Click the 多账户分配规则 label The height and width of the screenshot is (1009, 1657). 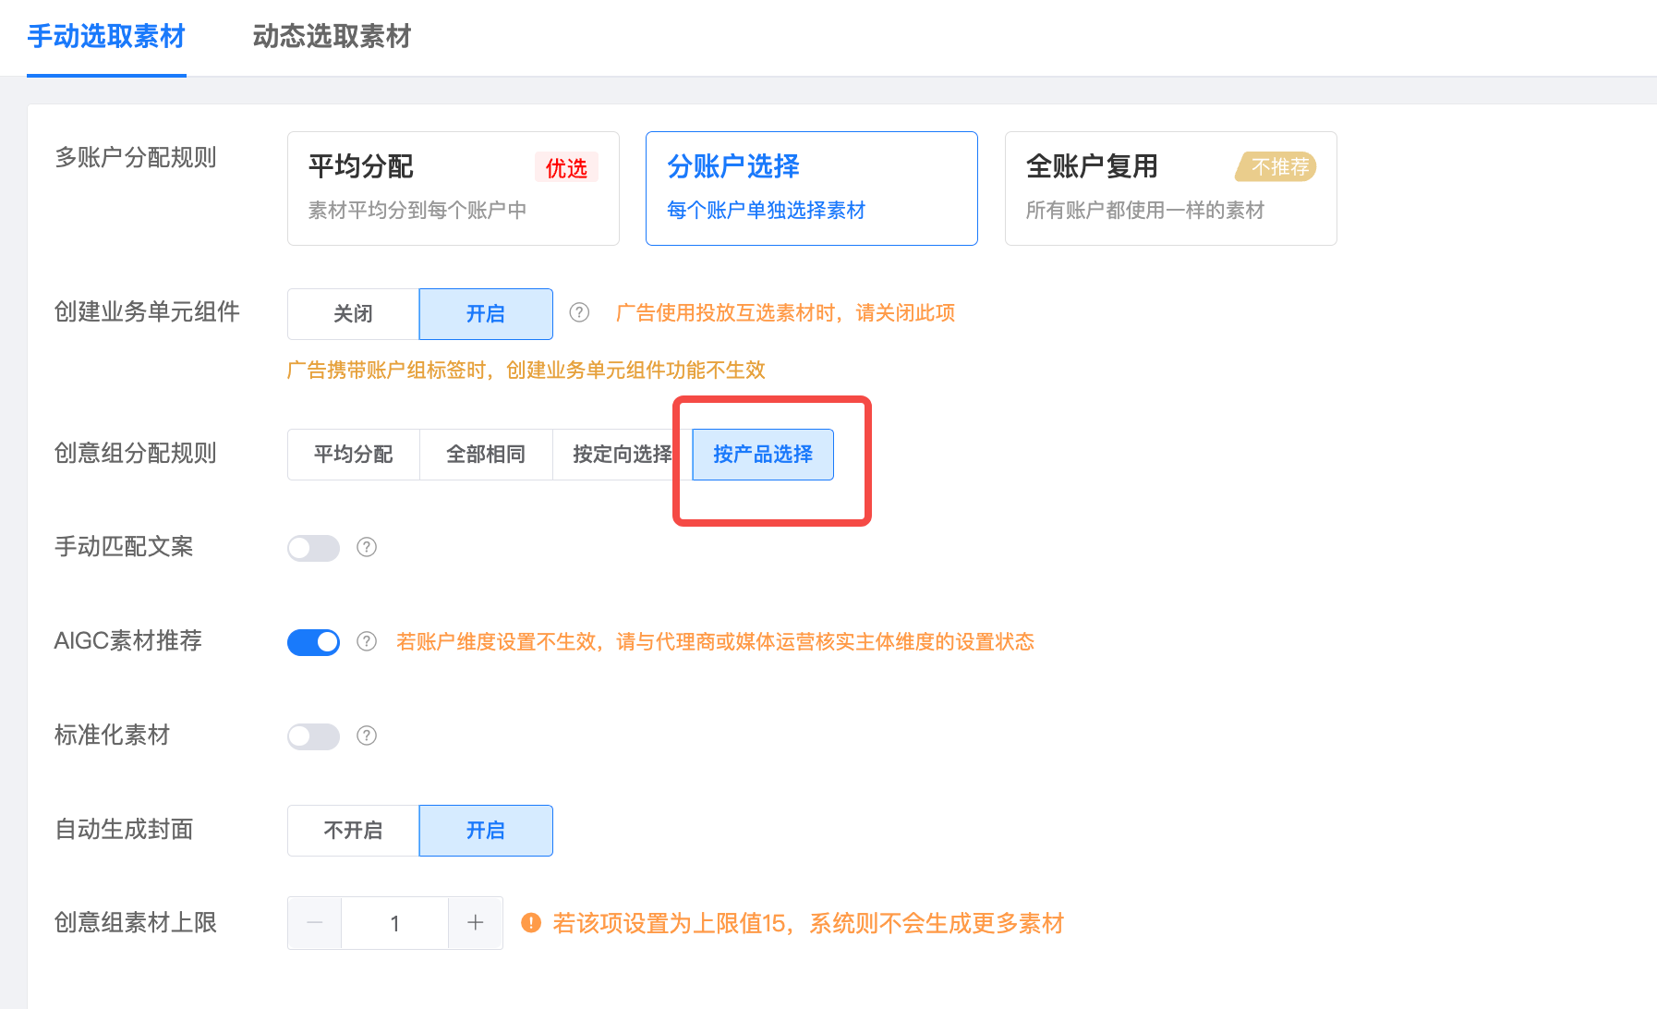click(136, 158)
